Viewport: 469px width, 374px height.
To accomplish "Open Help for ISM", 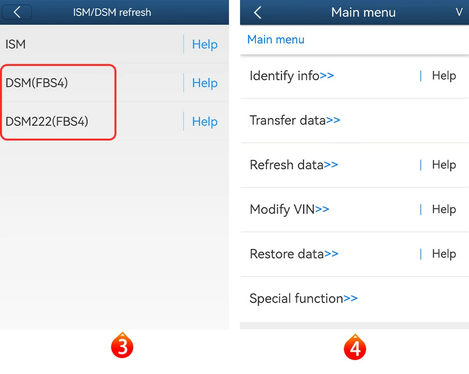I will (204, 44).
